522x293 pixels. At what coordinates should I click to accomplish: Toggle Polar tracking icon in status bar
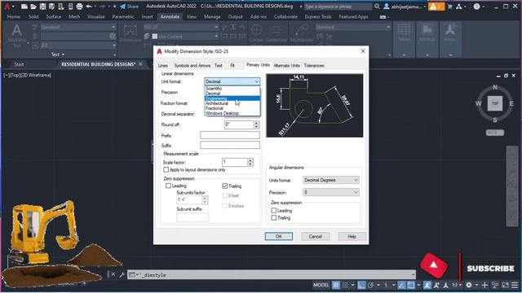coord(370,285)
